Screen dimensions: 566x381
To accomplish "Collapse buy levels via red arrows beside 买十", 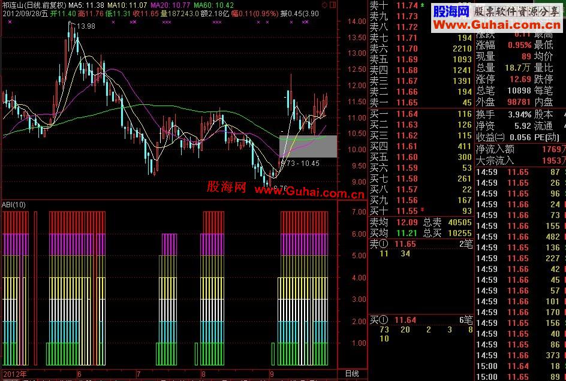I will pyautogui.click(x=422, y=210).
